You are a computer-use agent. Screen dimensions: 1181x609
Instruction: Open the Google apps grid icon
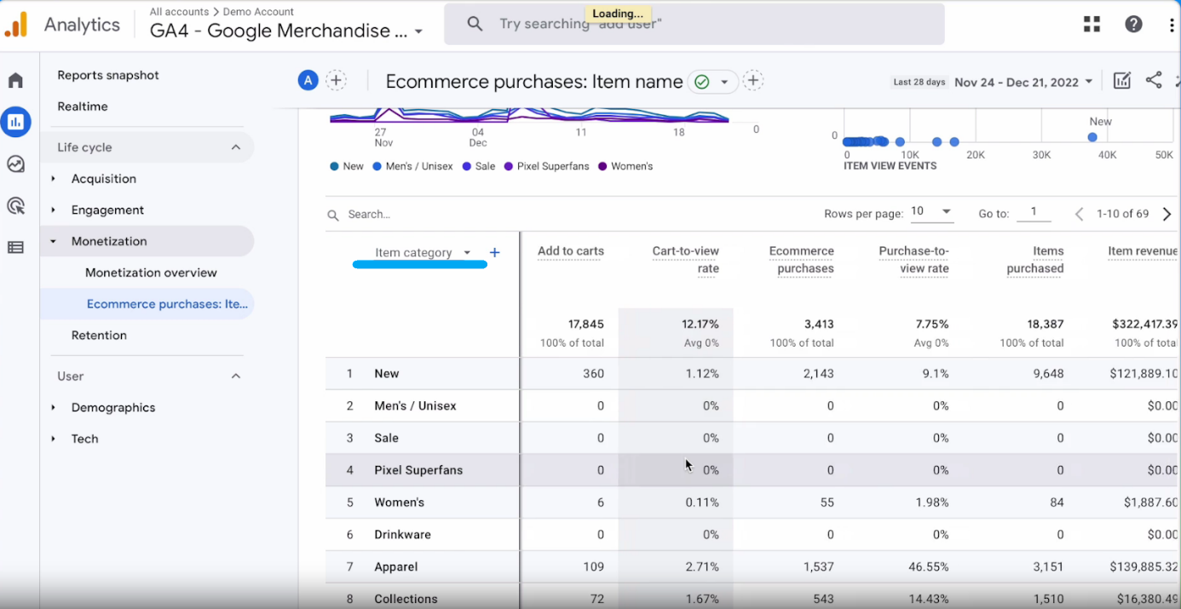pyautogui.click(x=1092, y=24)
